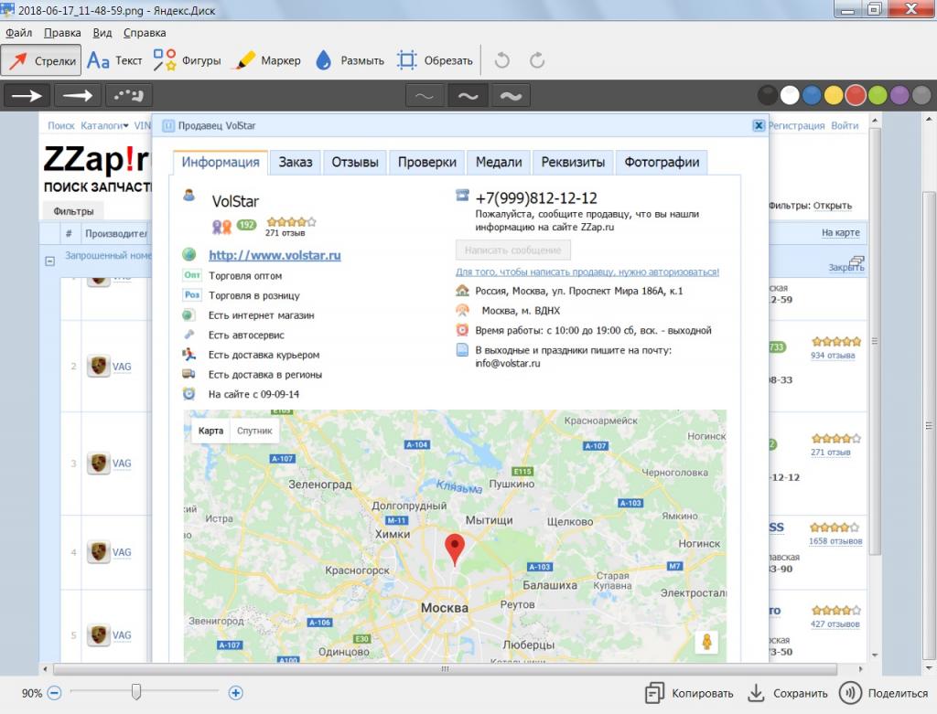Image resolution: width=937 pixels, height=714 pixels.
Task: Pick the purple color swatch
Action: (x=899, y=95)
